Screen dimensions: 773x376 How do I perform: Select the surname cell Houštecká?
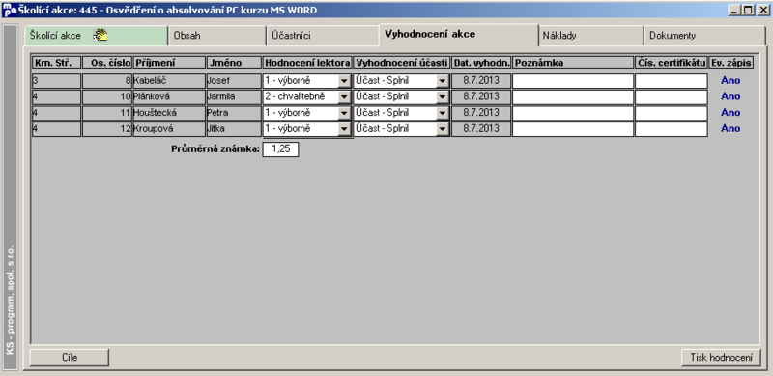pos(169,113)
